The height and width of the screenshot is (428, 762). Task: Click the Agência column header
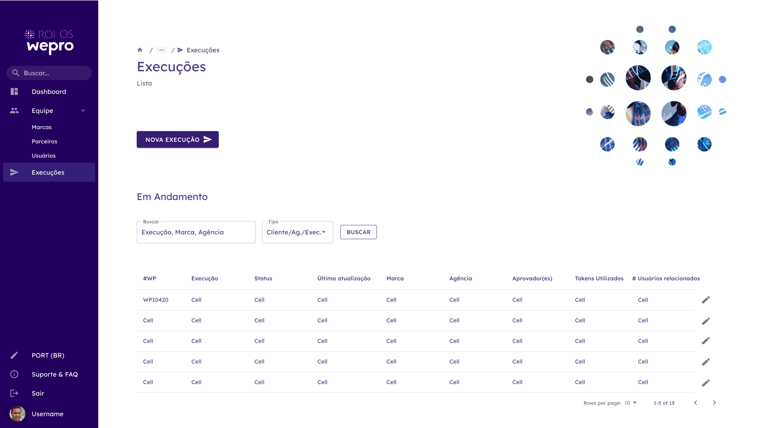pyautogui.click(x=460, y=278)
